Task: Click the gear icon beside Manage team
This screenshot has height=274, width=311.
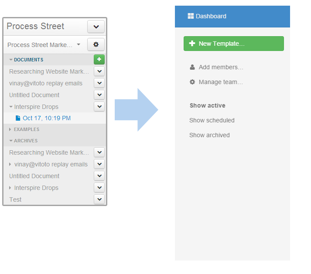Action: coord(192,82)
